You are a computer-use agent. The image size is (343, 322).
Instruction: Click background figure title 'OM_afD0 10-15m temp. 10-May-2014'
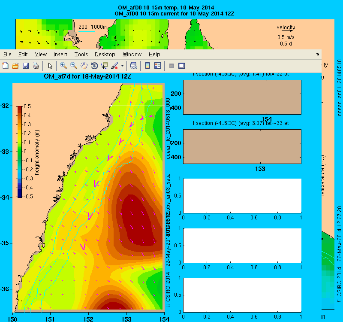coord(166,8)
